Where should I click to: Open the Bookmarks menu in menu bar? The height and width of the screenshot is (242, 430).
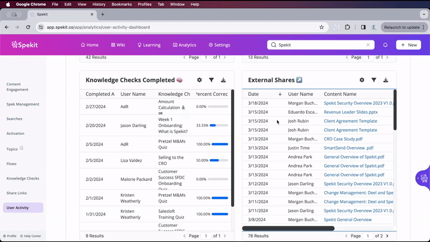click(121, 4)
